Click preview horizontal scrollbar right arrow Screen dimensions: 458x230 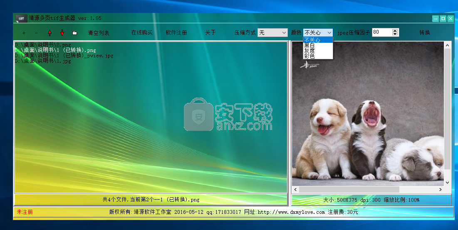click(441, 189)
